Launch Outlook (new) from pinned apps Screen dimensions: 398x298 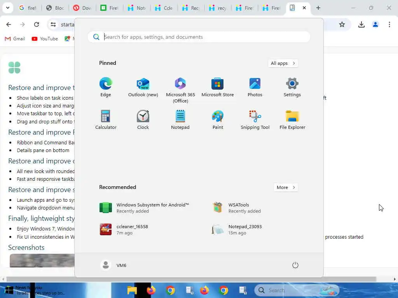click(x=143, y=87)
